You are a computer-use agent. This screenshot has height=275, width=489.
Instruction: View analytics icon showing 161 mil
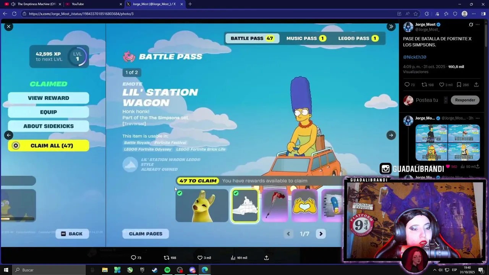point(233,258)
